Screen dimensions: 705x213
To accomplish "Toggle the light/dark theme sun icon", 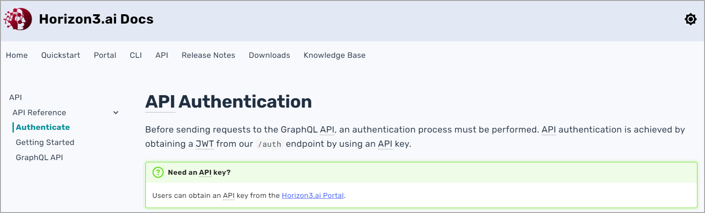I will pyautogui.click(x=690, y=19).
